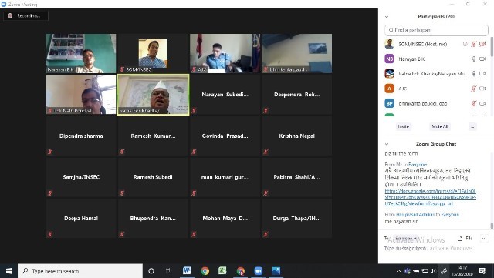
Task: Click the chat message input area
Action: [x=436, y=249]
